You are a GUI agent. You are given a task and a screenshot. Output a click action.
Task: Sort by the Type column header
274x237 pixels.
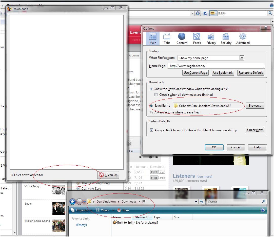point(162,217)
